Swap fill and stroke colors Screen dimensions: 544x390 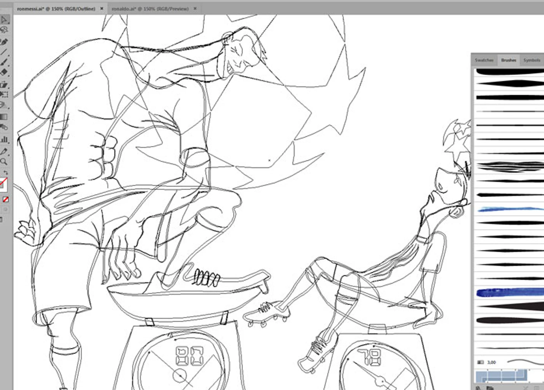(x=6, y=173)
